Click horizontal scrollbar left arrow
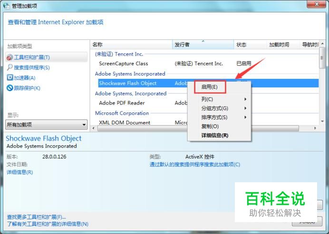329x234 pixels. tap(93, 128)
